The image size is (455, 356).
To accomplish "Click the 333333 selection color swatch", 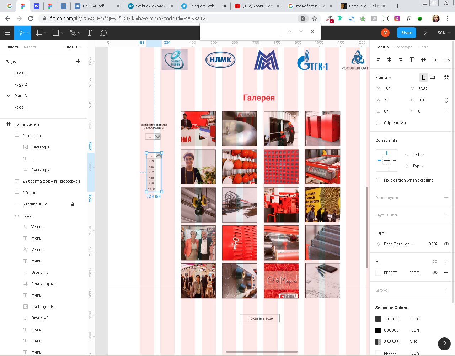I will coord(378,319).
